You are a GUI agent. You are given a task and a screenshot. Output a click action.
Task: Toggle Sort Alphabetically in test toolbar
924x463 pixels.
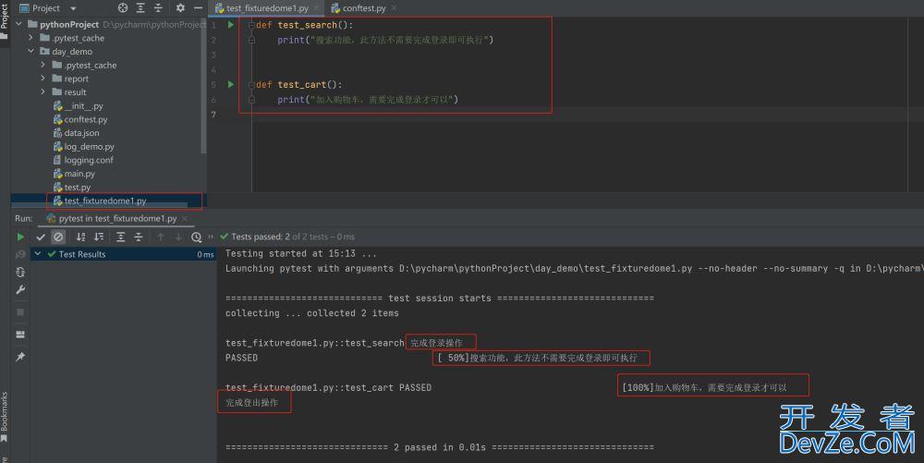[80, 237]
